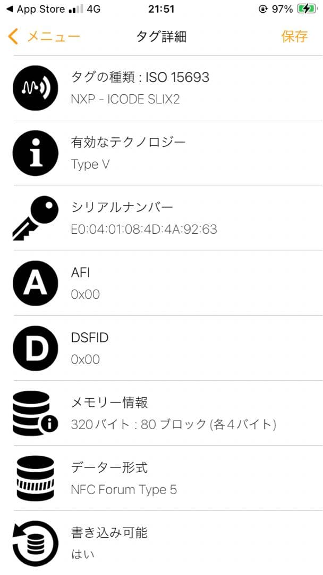
Task: Tap the rewritable database icon for 書き込み可能
Action: [x=35, y=543]
